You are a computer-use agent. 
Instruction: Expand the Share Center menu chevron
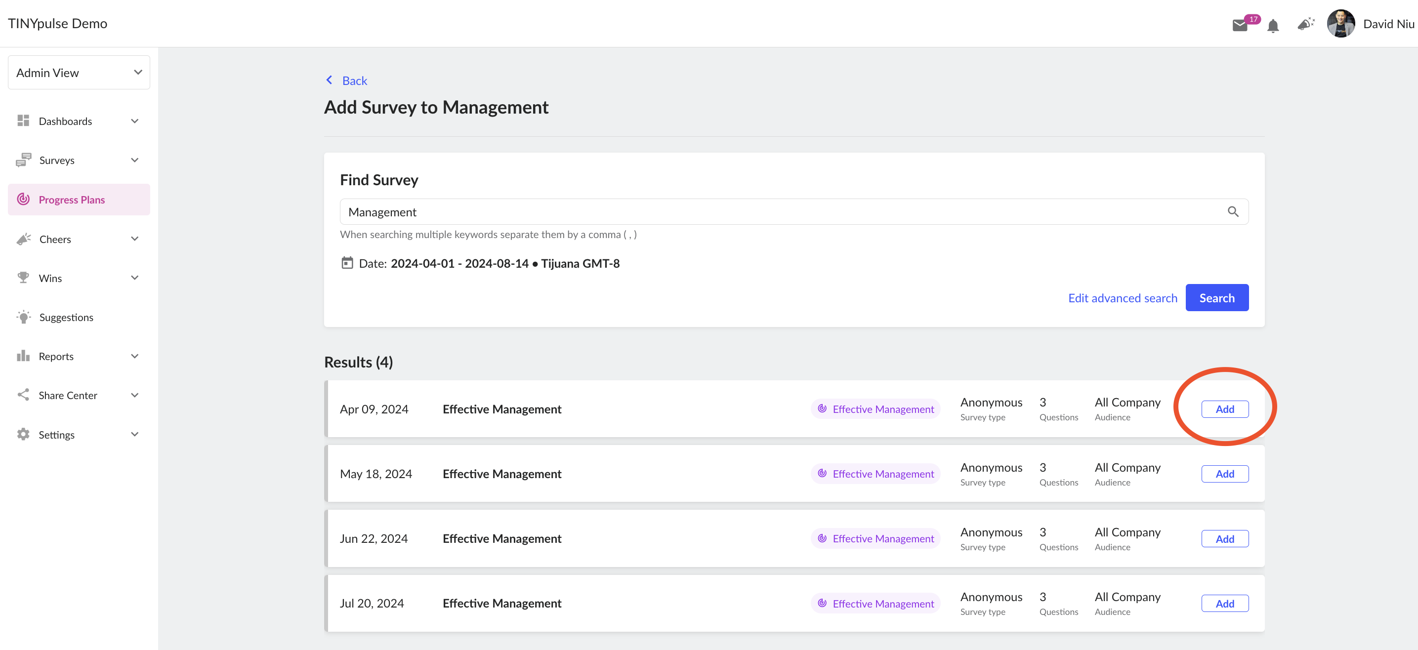point(135,395)
